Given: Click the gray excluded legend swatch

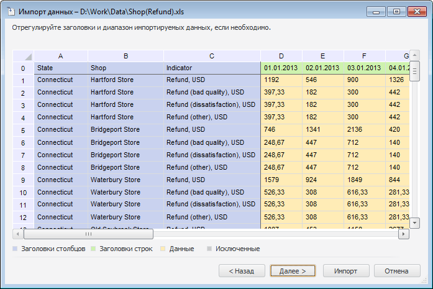Looking at the screenshot, I should (209, 249).
